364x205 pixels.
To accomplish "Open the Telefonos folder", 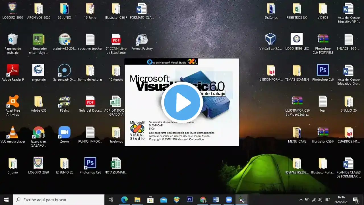I will pyautogui.click(x=116, y=132).
